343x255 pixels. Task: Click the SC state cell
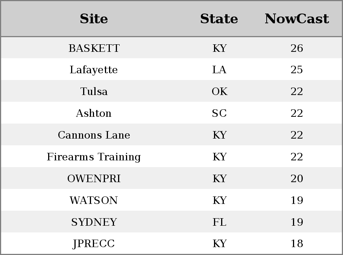pyautogui.click(x=219, y=113)
